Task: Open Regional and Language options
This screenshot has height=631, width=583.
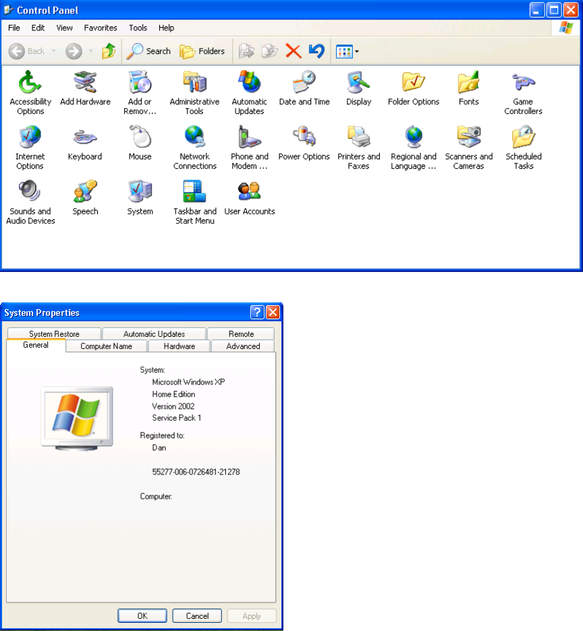Action: point(414,148)
